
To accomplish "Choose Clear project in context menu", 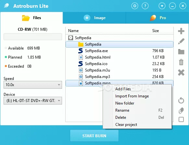I will (x=137, y=125).
